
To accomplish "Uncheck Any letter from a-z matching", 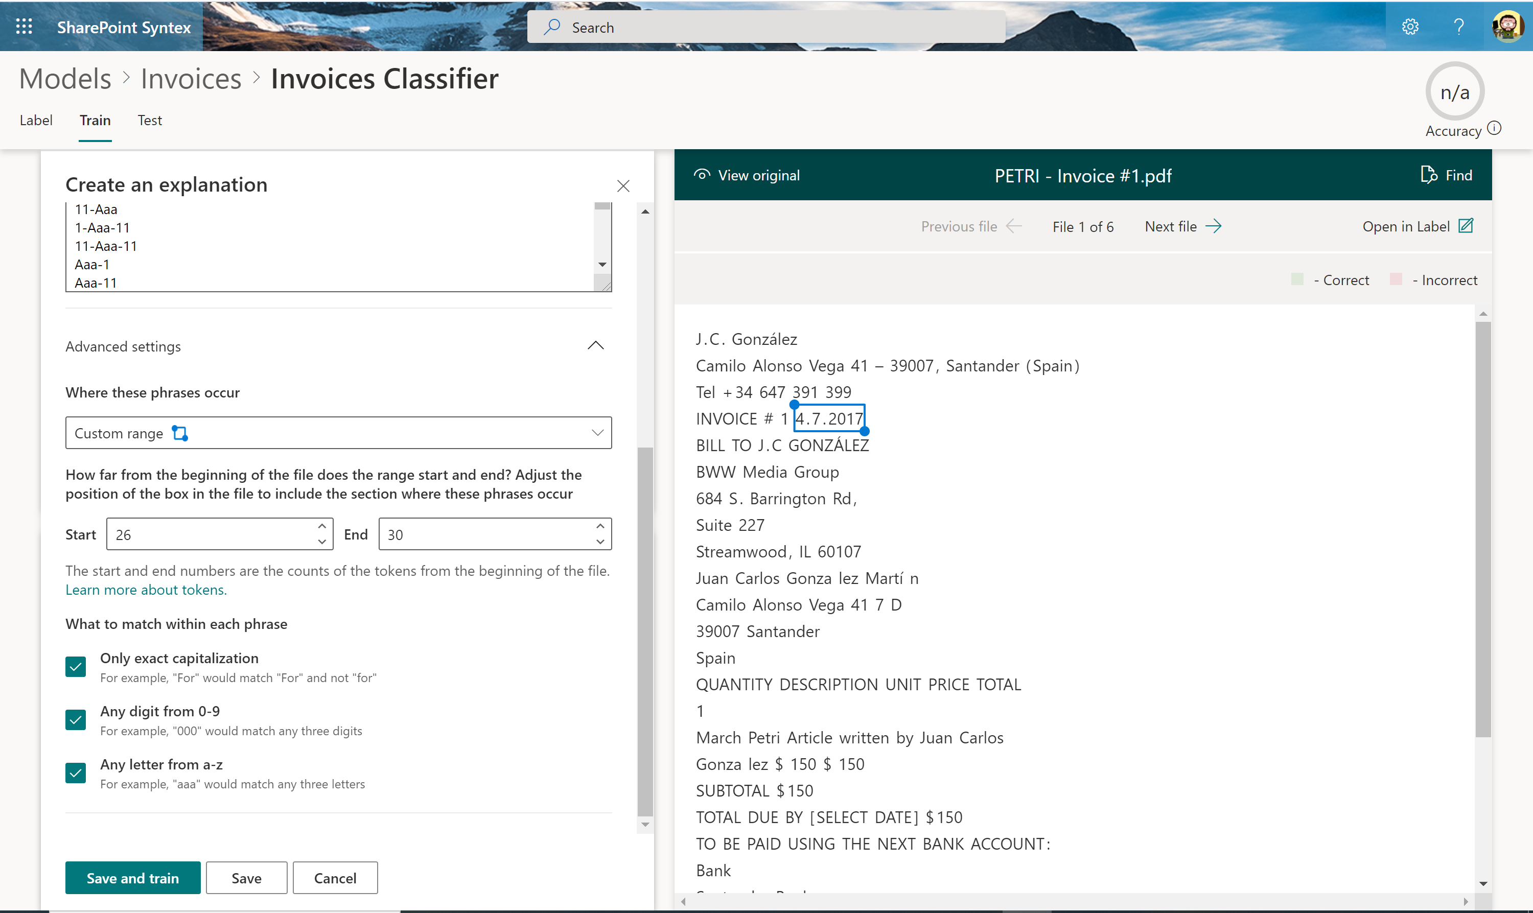I will click(x=75, y=772).
